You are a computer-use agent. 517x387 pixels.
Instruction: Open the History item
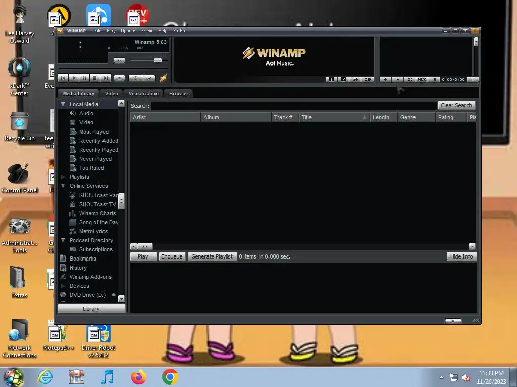78,268
